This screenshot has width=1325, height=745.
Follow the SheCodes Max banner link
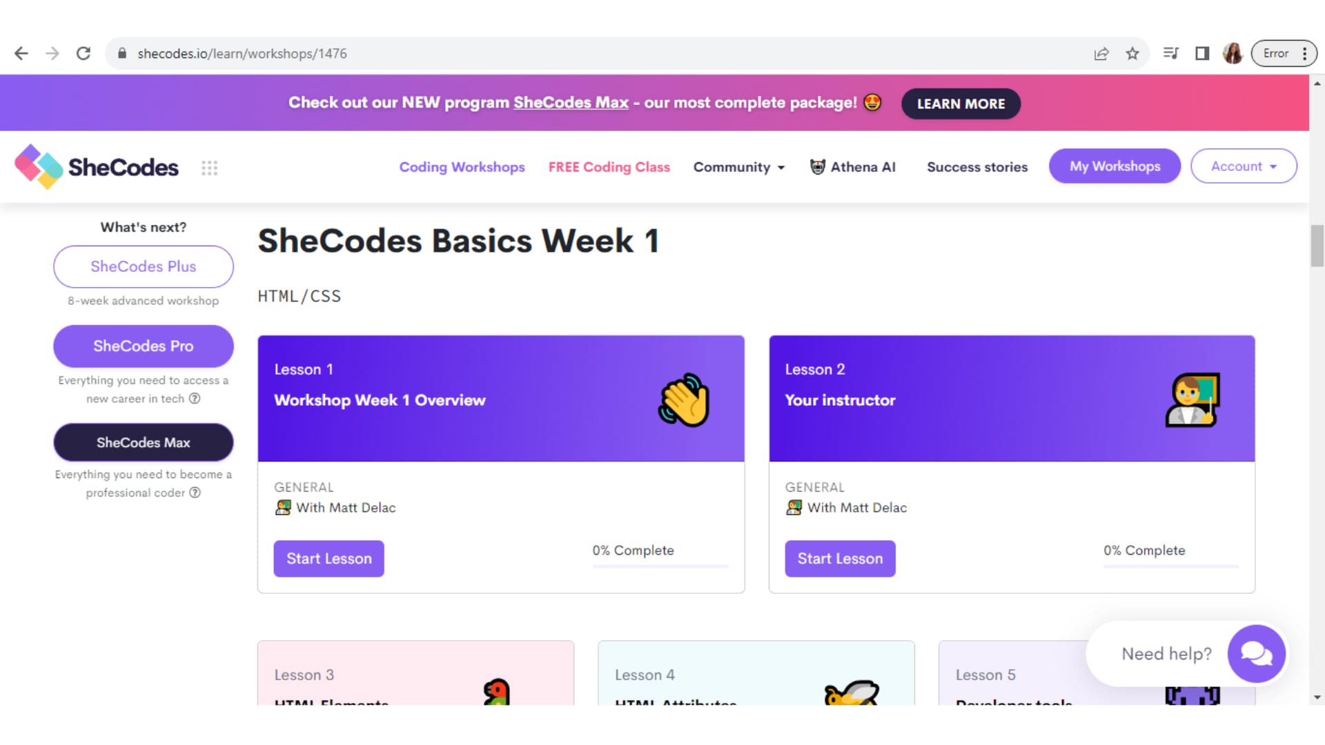click(571, 102)
